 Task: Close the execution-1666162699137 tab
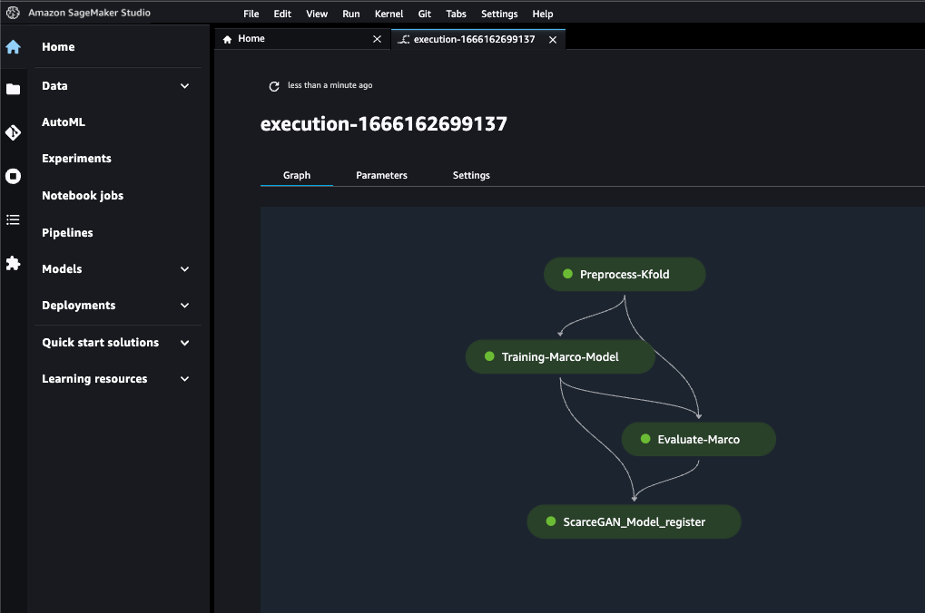(x=551, y=39)
